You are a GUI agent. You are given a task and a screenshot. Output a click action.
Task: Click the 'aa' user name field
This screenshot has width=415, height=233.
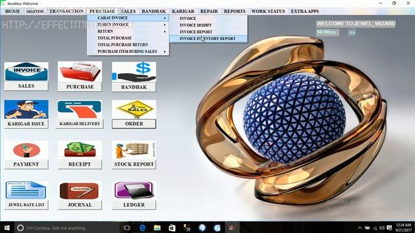coord(351,32)
